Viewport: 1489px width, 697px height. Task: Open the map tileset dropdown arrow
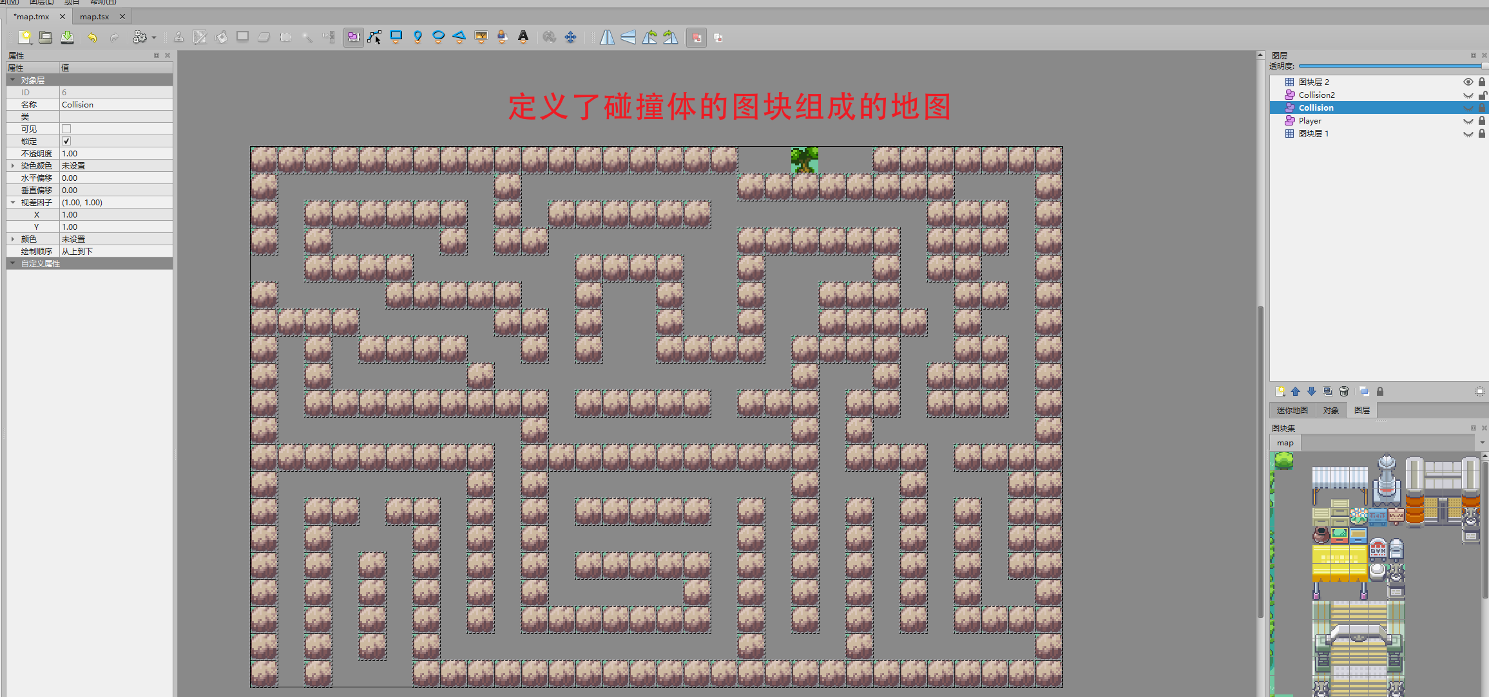pos(1482,443)
